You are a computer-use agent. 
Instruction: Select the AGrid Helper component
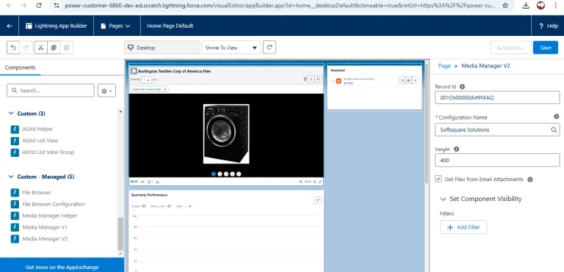click(x=37, y=129)
